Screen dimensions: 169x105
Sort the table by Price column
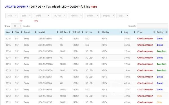coord(146,32)
